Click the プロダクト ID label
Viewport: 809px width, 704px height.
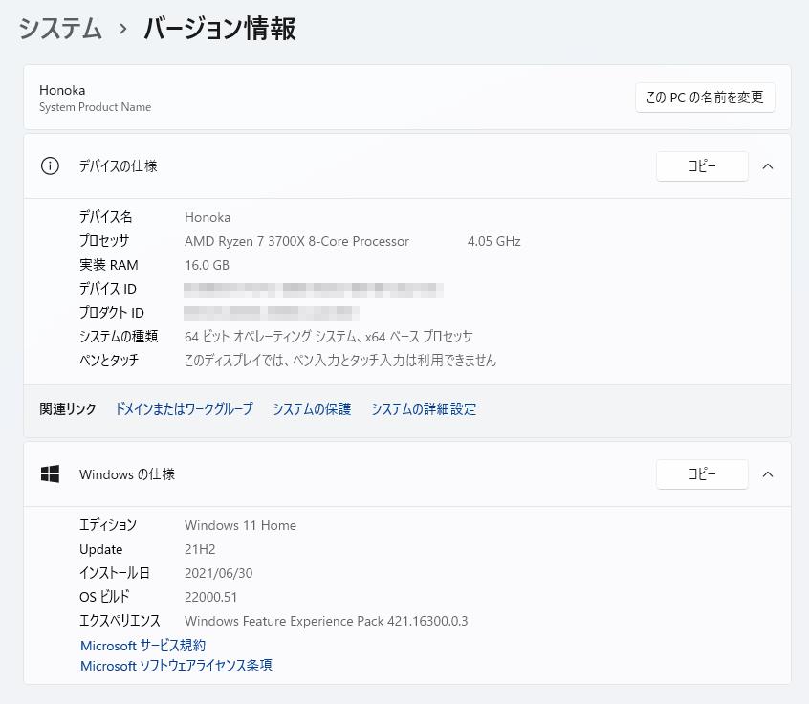tap(112, 312)
